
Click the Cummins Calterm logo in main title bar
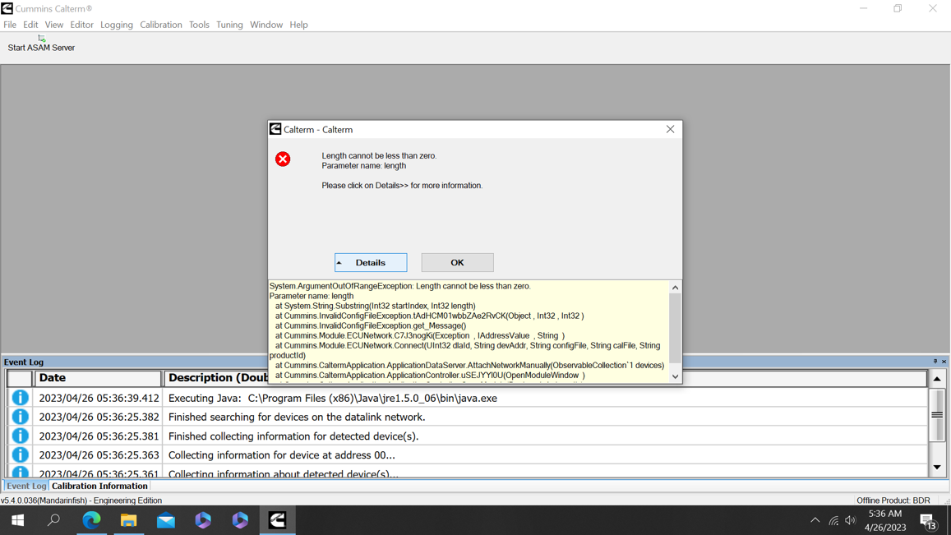[x=7, y=8]
